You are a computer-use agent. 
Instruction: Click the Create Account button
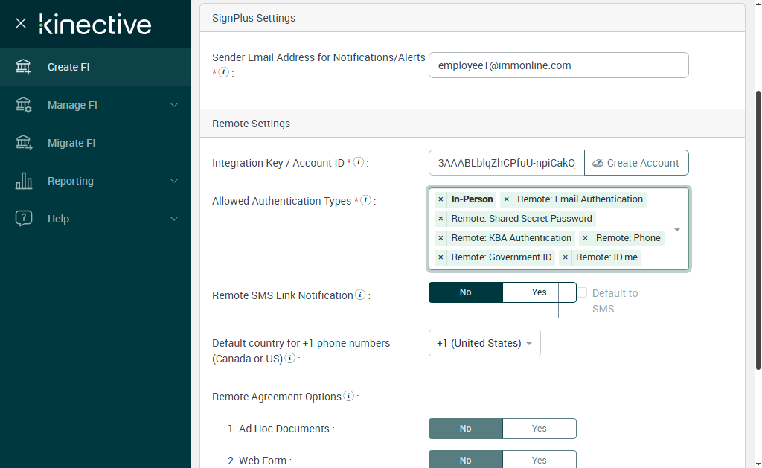(x=636, y=163)
